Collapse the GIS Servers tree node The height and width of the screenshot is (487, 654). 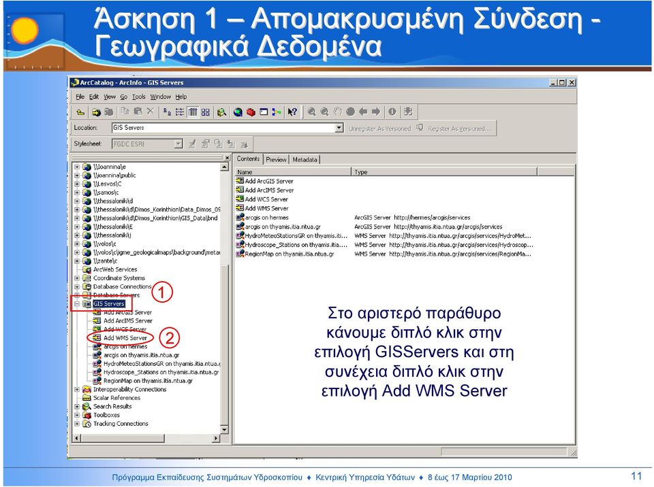coord(77,304)
